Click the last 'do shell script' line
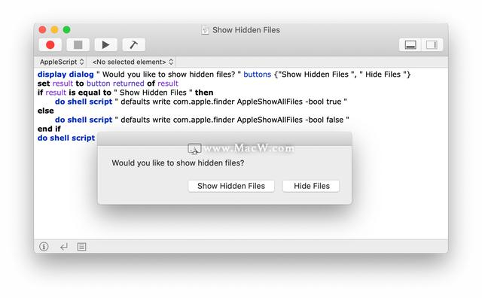Viewport: 482px width, 298px height. pos(66,138)
